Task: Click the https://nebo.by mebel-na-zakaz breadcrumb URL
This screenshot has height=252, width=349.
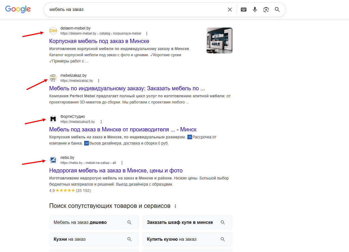Action: click(88, 163)
